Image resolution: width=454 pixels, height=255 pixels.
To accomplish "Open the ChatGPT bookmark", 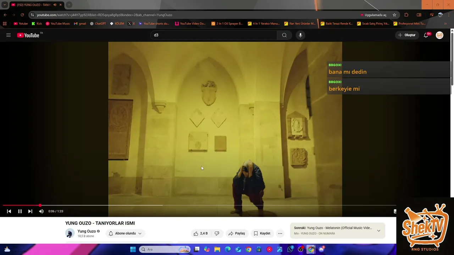I will click(98, 24).
